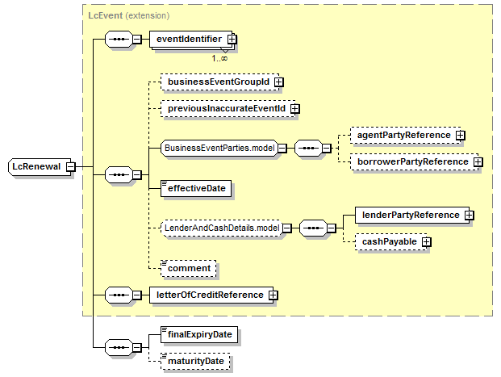Collapse sequence feeding businessEventGroupId branch
This screenshot has height=377, width=501.
click(137, 174)
